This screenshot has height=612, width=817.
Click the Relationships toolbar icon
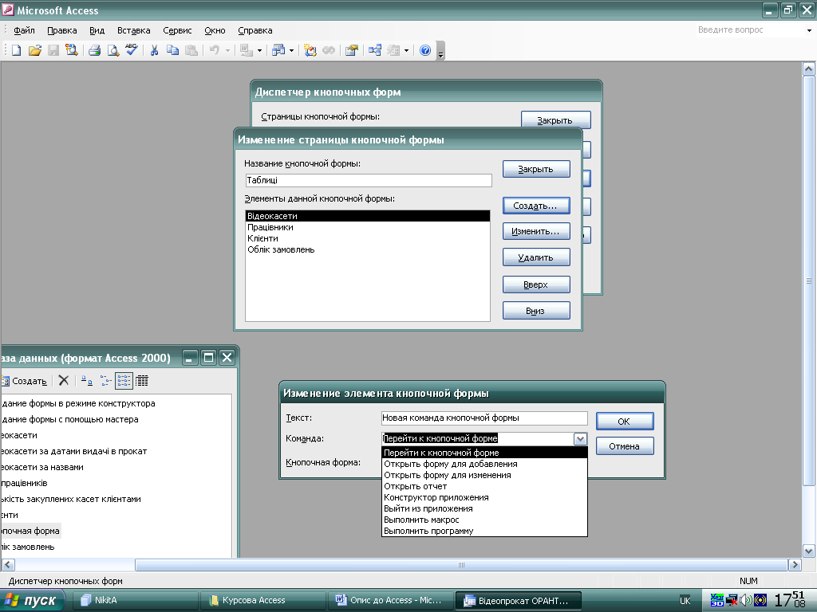pos(375,50)
